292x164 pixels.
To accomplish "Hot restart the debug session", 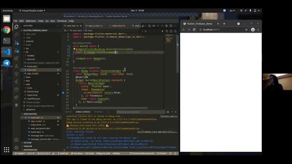I will click(x=167, y=31).
